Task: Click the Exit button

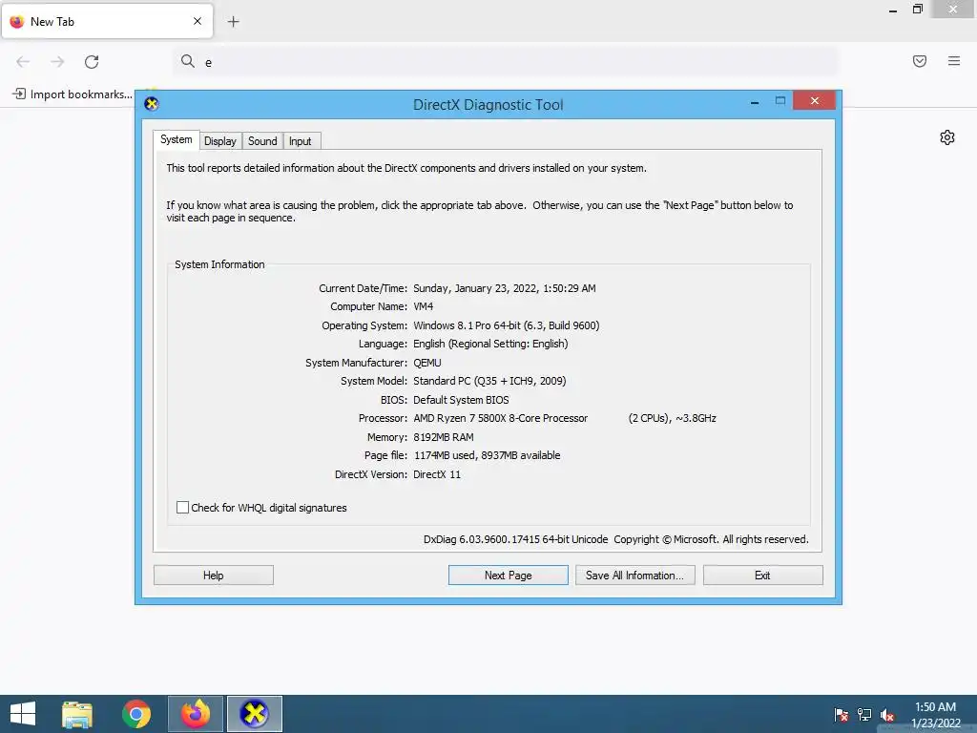Action: 762,576
